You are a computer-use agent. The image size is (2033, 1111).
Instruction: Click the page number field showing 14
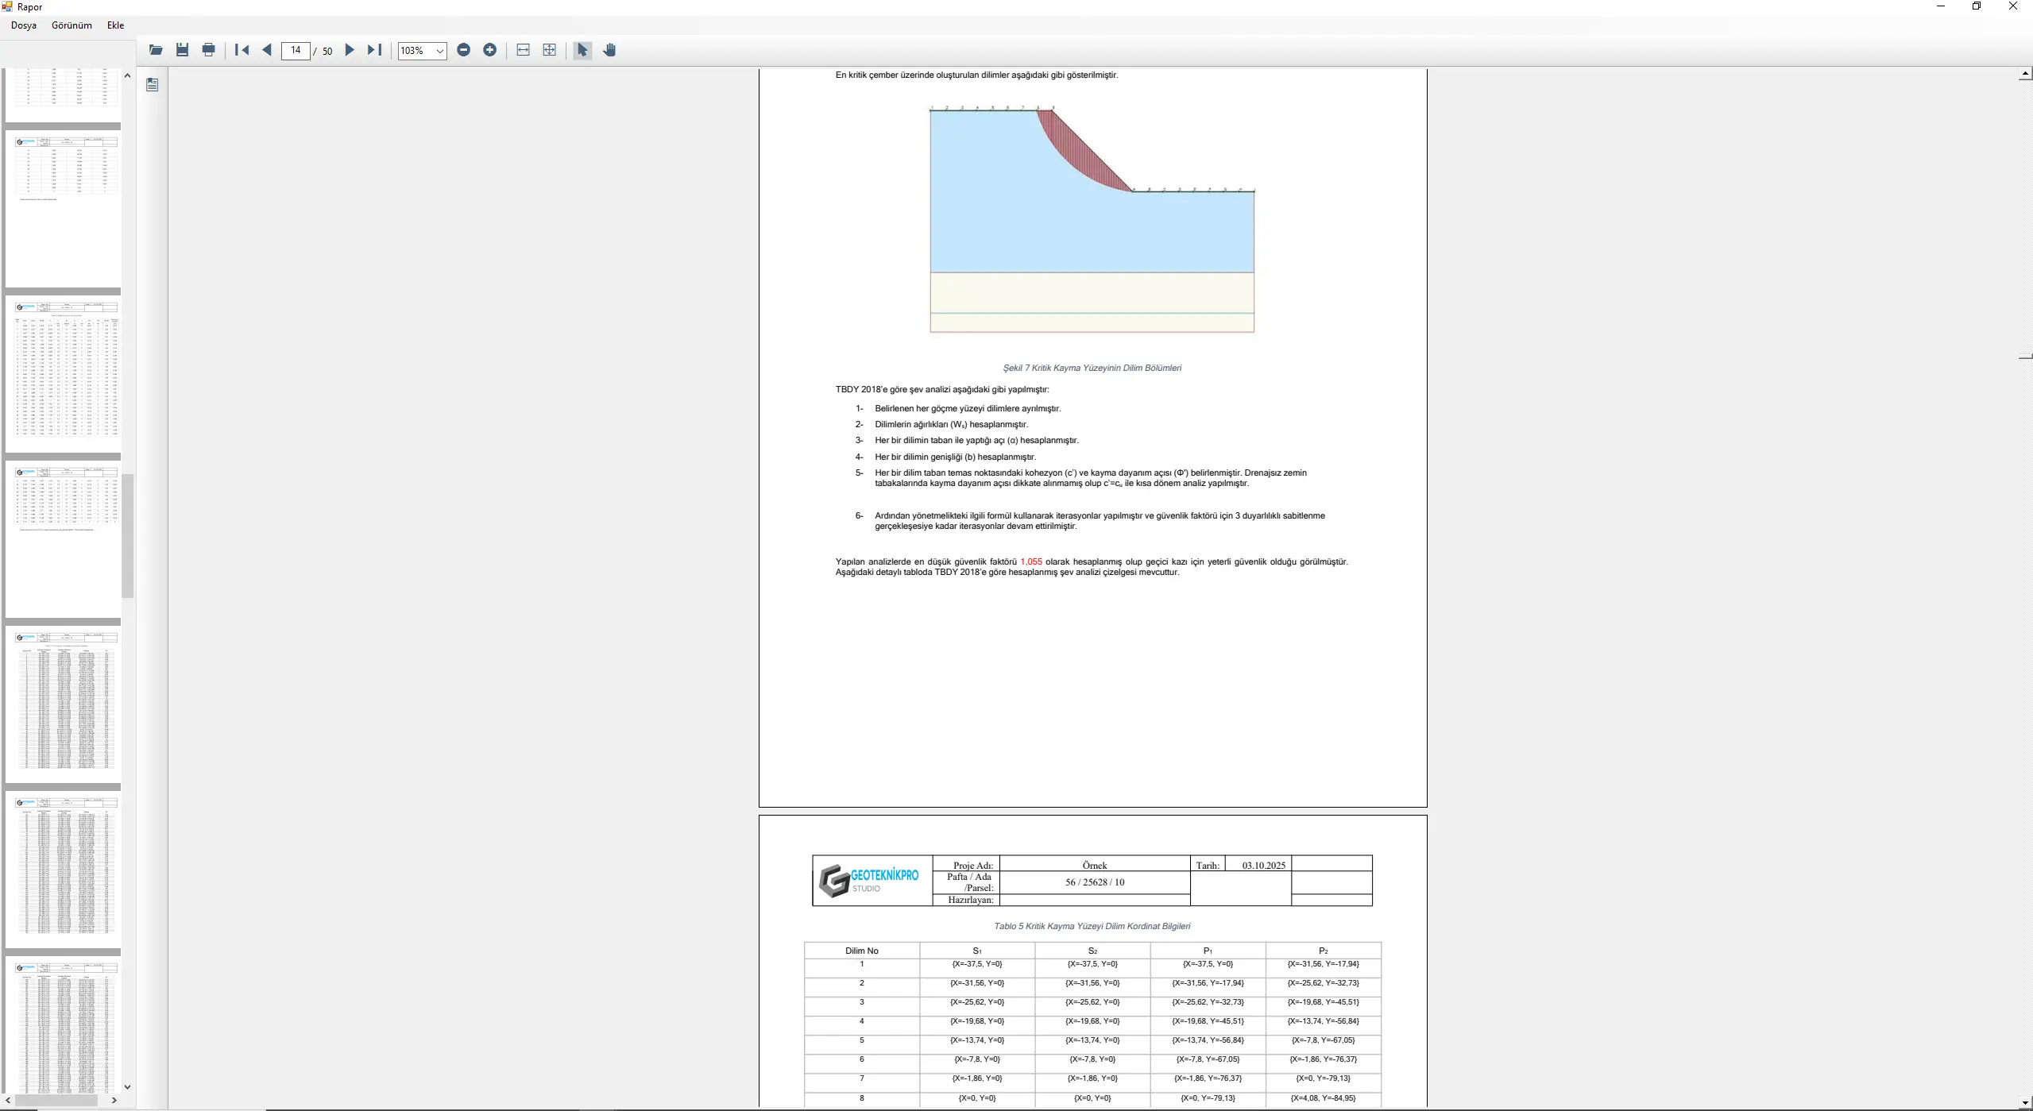click(x=296, y=50)
